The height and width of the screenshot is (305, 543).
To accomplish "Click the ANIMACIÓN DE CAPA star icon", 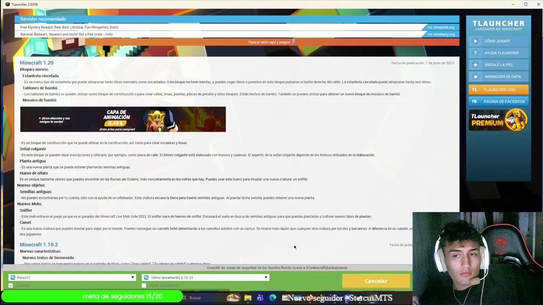I will [476, 77].
